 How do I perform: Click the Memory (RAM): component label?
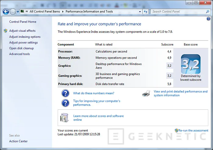coord(69,58)
